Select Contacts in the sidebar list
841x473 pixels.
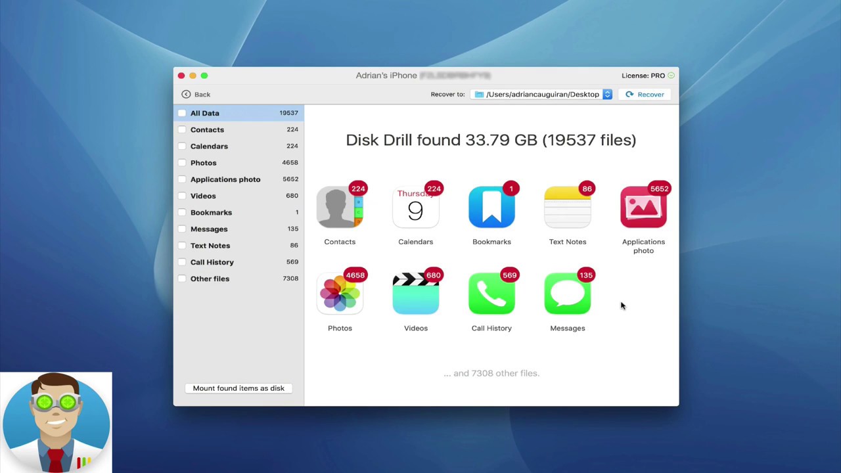point(238,129)
